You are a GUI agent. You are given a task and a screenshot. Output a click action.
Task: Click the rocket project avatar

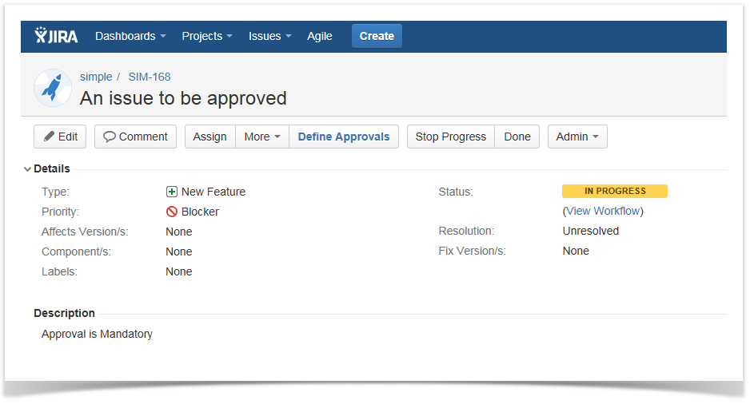tap(53, 88)
